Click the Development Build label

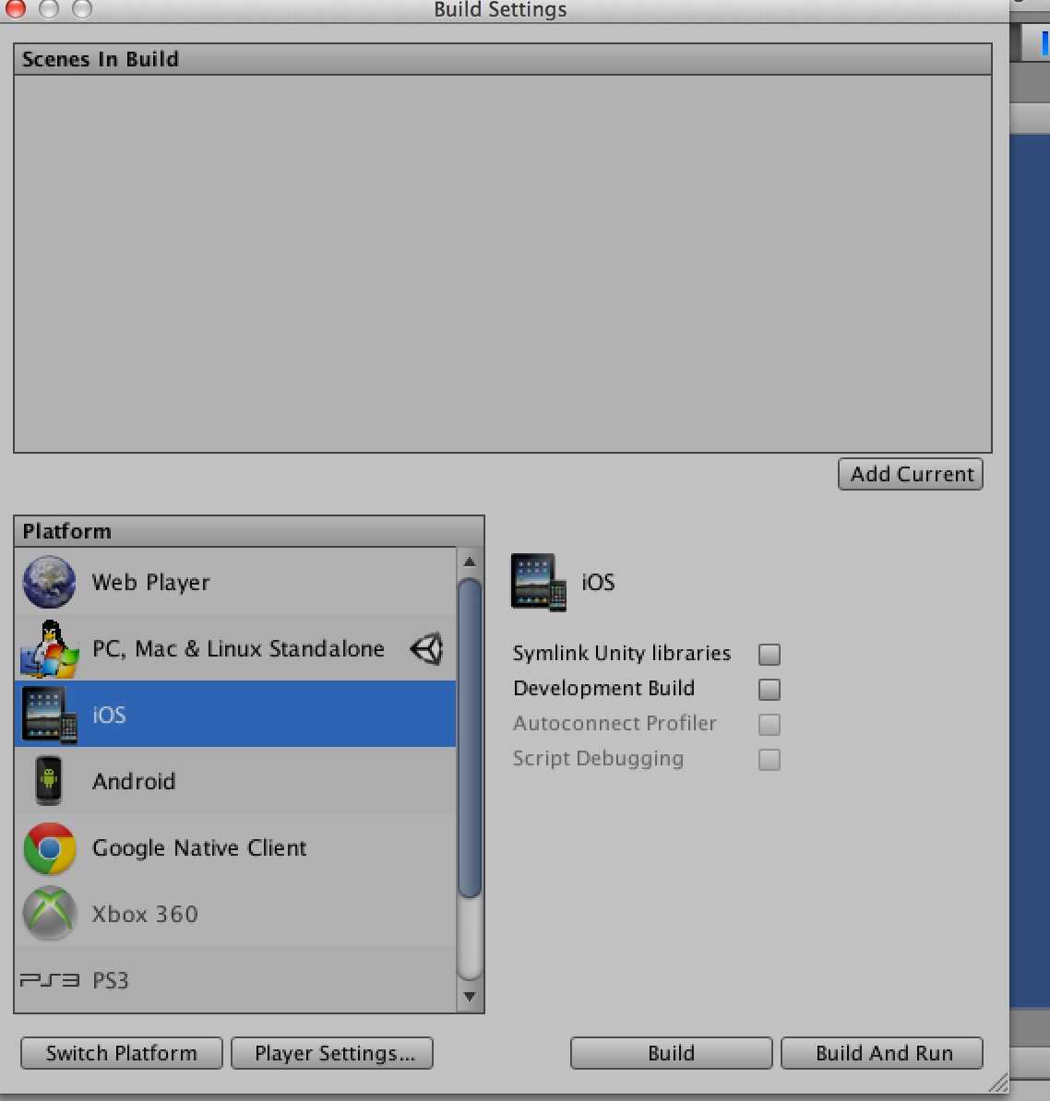click(603, 688)
